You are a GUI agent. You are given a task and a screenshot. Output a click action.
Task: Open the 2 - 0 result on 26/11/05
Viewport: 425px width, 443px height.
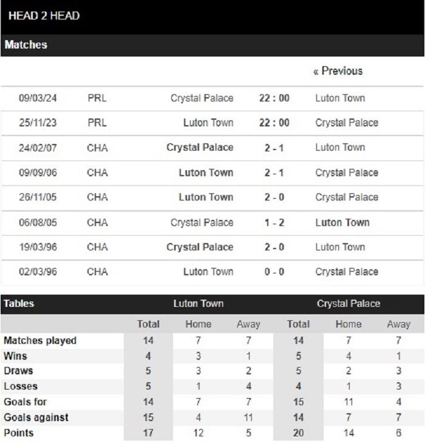coord(274,197)
